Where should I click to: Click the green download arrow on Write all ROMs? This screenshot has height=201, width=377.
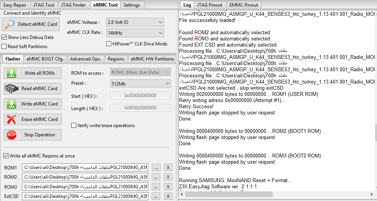pyautogui.click(x=12, y=73)
